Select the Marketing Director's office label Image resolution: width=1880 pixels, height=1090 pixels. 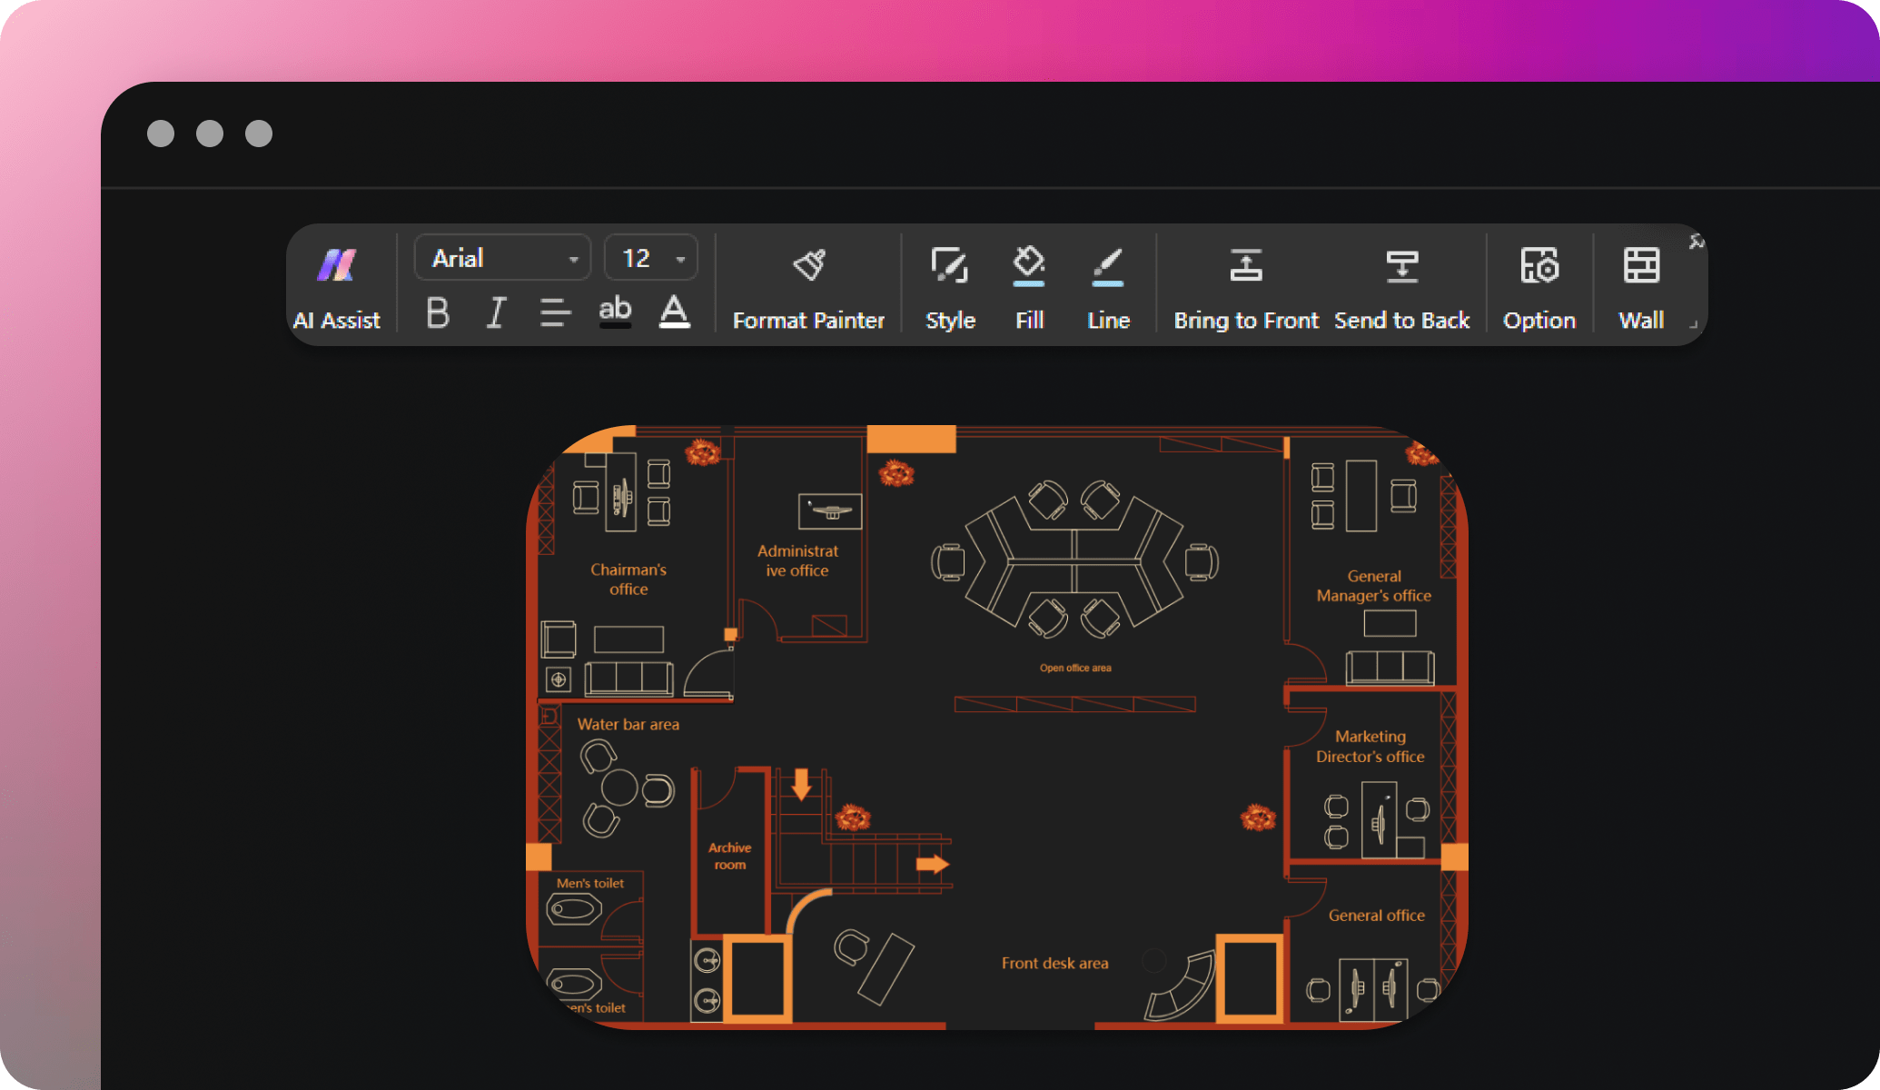(x=1370, y=747)
